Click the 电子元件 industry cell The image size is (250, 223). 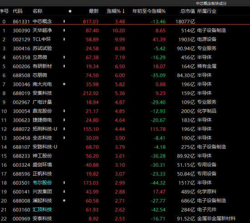(x=207, y=209)
